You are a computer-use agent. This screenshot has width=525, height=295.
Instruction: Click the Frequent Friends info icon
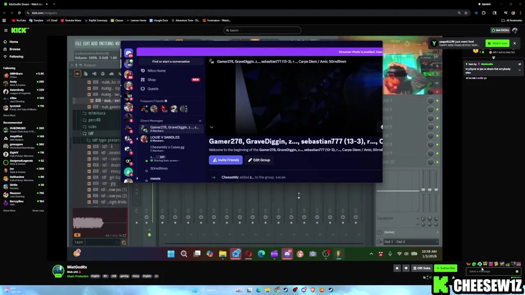(166, 101)
